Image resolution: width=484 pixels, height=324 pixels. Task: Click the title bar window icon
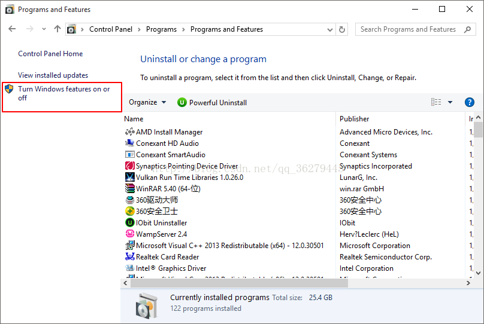point(10,10)
